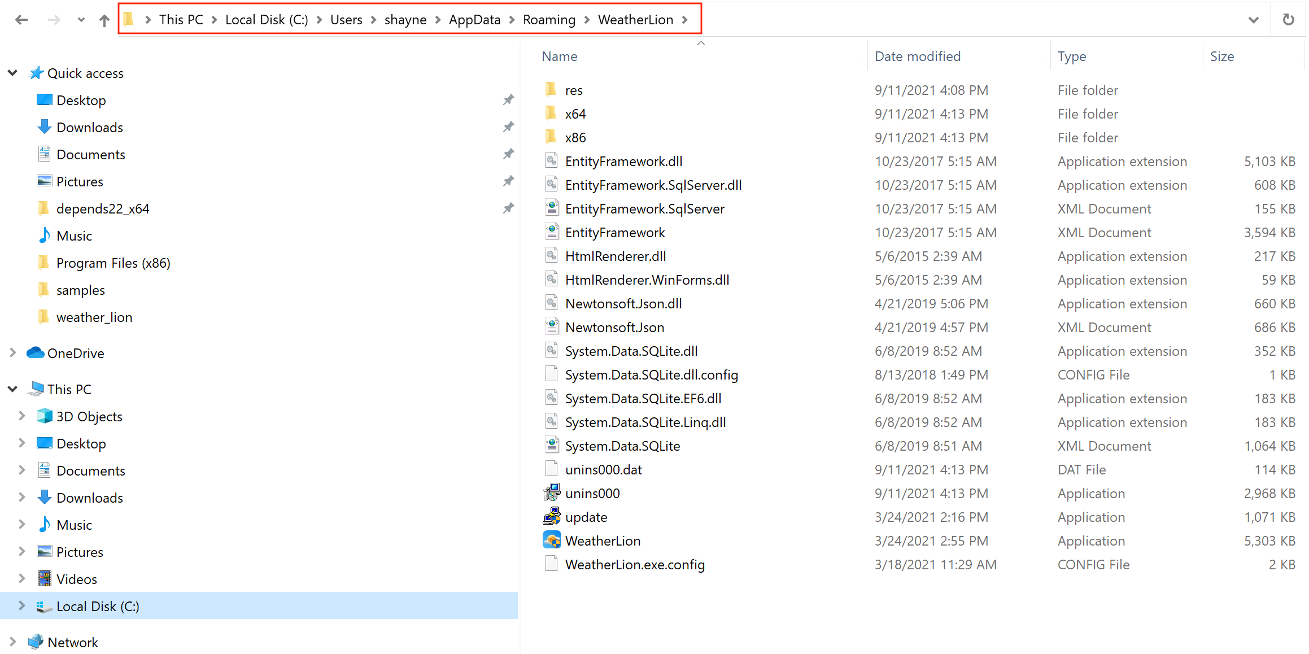Collapse the Quick access tree
This screenshot has height=654, width=1309.
[13, 73]
